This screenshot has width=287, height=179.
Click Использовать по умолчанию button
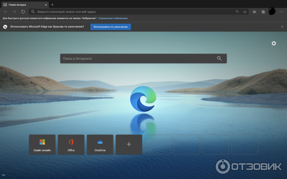click(110, 27)
